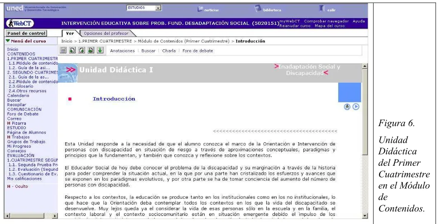Open the table of contents list icon
This screenshot has width=441, height=224.
(x=63, y=50)
